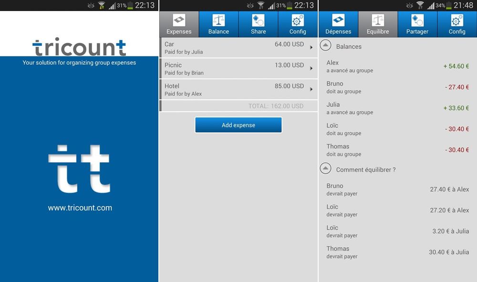Expand the Car expense arrow
This screenshot has height=282, width=477.
click(311, 47)
